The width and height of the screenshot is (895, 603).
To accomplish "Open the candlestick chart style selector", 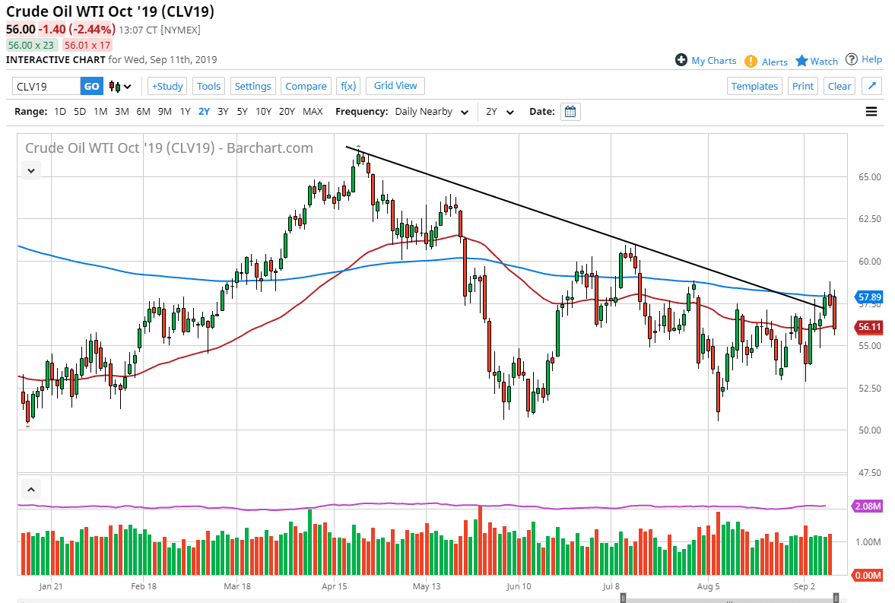I will coord(120,86).
